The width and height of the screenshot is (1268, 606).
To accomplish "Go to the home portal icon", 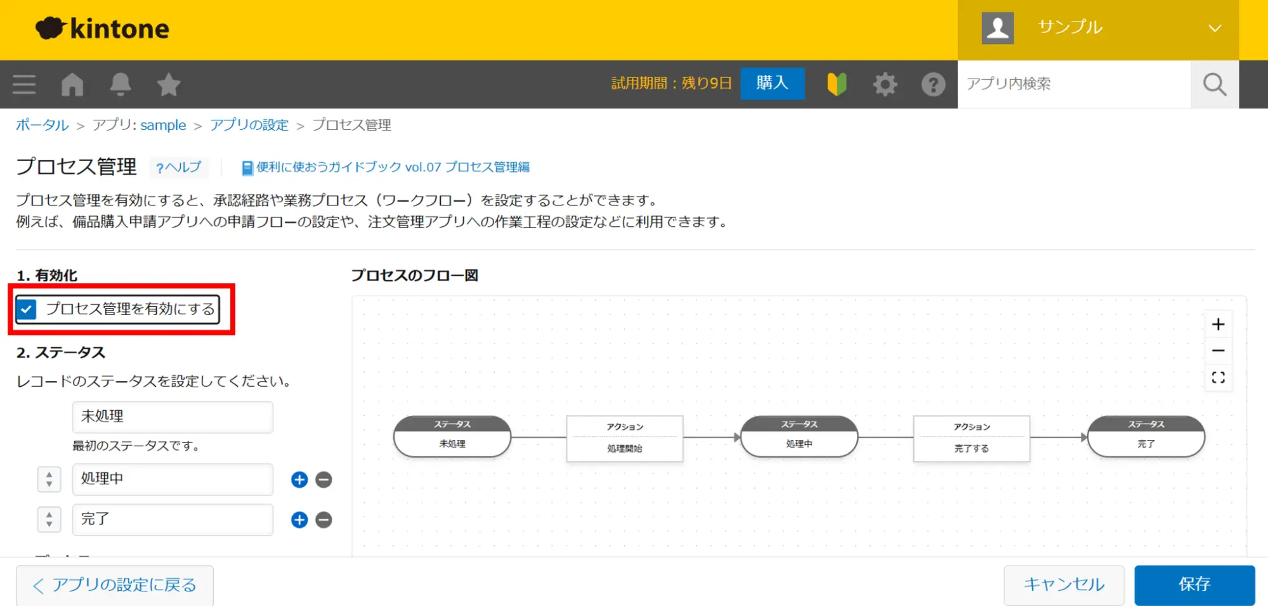I will point(72,84).
